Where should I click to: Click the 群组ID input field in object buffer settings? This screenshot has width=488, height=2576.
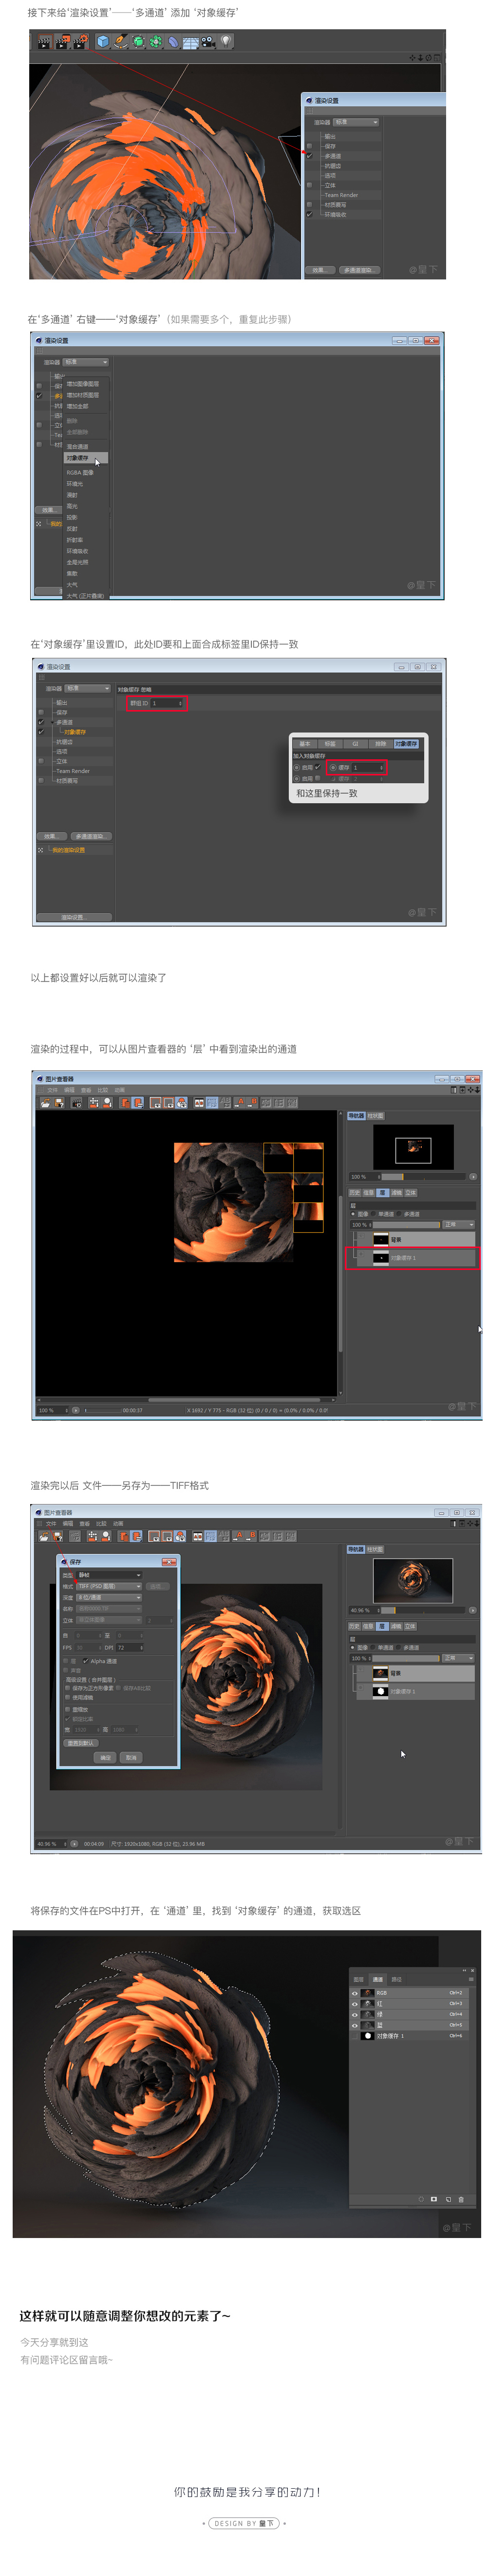pyautogui.click(x=166, y=703)
